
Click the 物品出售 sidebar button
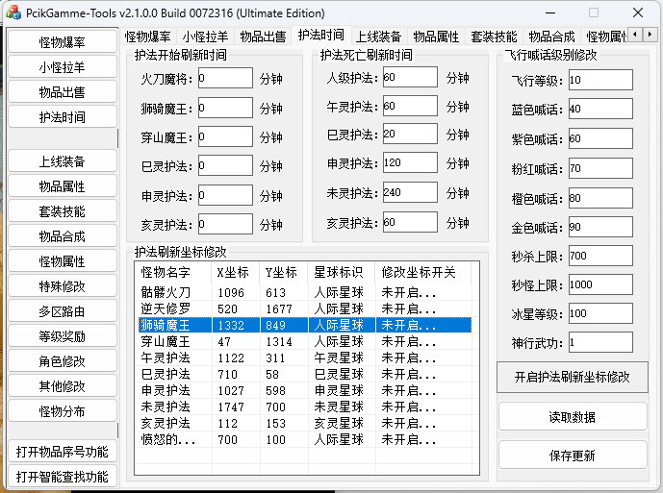63,91
